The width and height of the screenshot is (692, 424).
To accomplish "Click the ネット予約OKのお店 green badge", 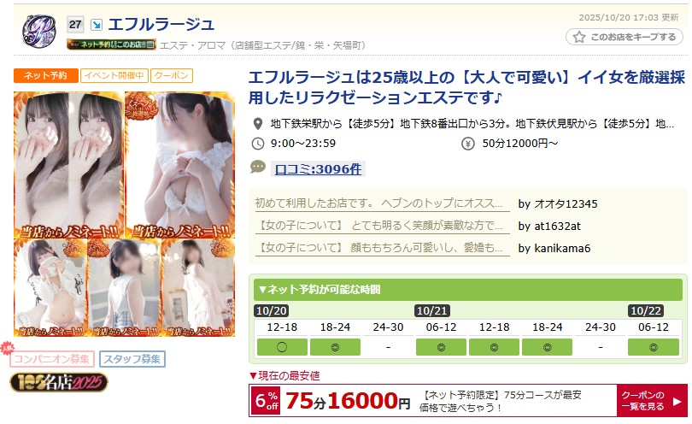I will [111, 44].
